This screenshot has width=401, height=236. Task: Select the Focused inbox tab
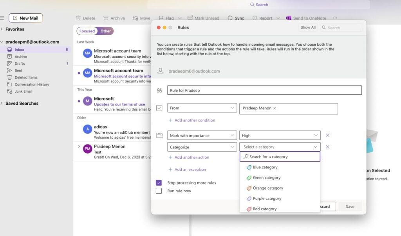click(87, 31)
